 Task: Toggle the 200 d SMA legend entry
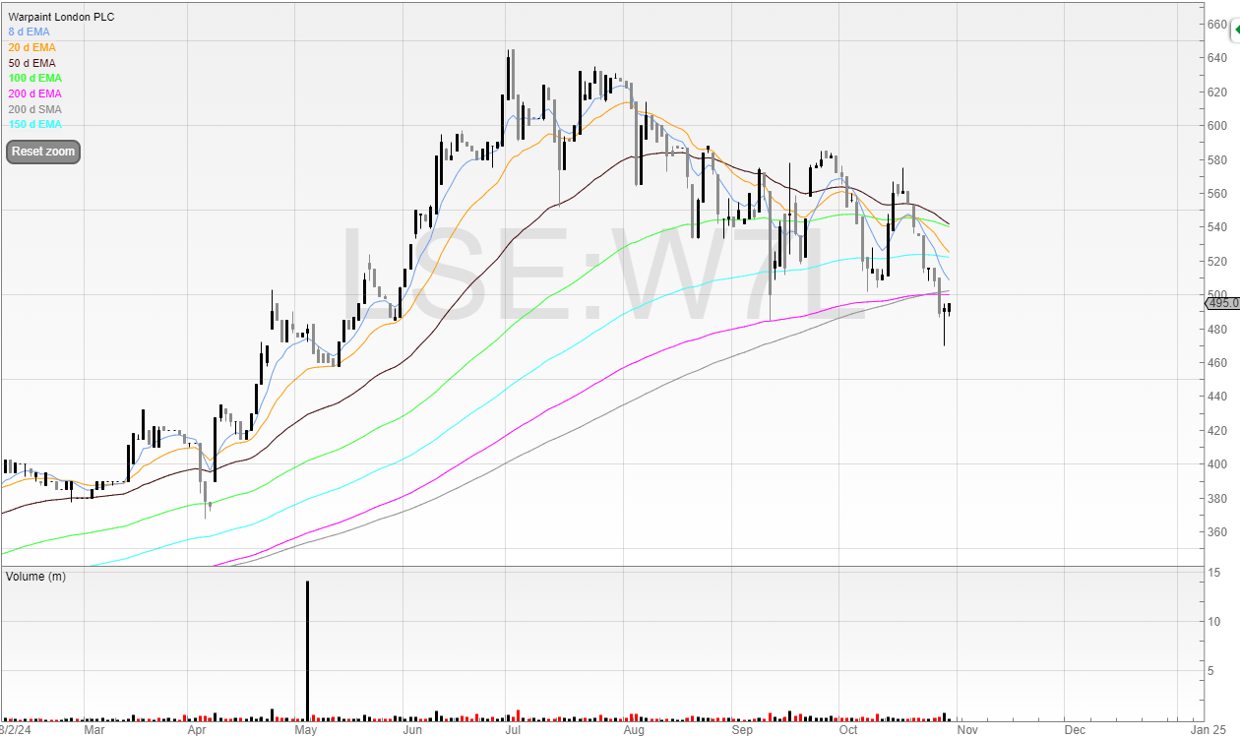pos(34,108)
